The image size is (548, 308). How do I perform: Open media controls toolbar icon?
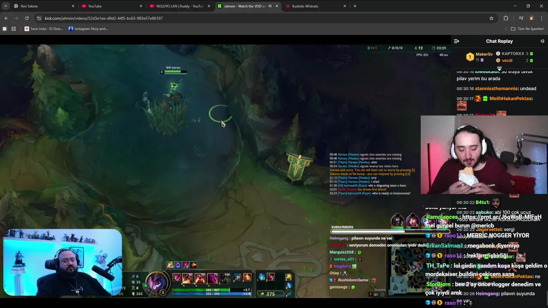point(521,18)
